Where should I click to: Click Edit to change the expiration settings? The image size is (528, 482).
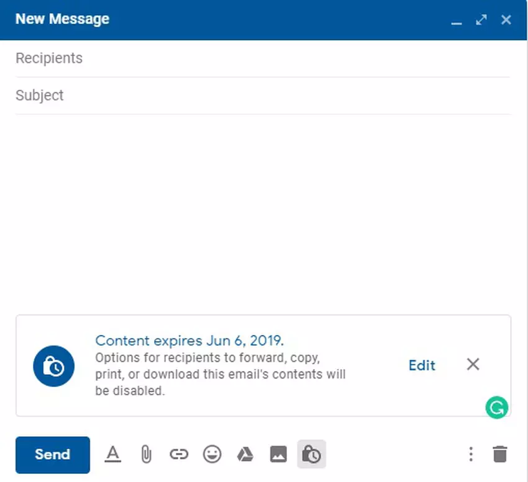(x=422, y=365)
